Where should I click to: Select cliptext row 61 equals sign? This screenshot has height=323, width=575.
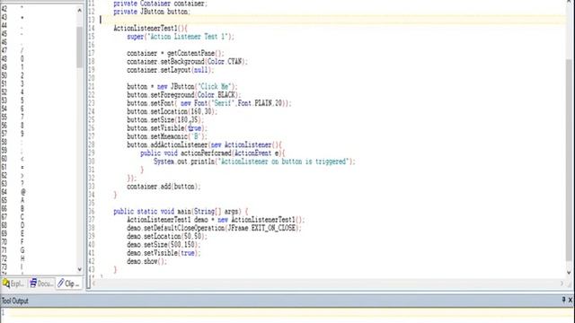(x=22, y=167)
